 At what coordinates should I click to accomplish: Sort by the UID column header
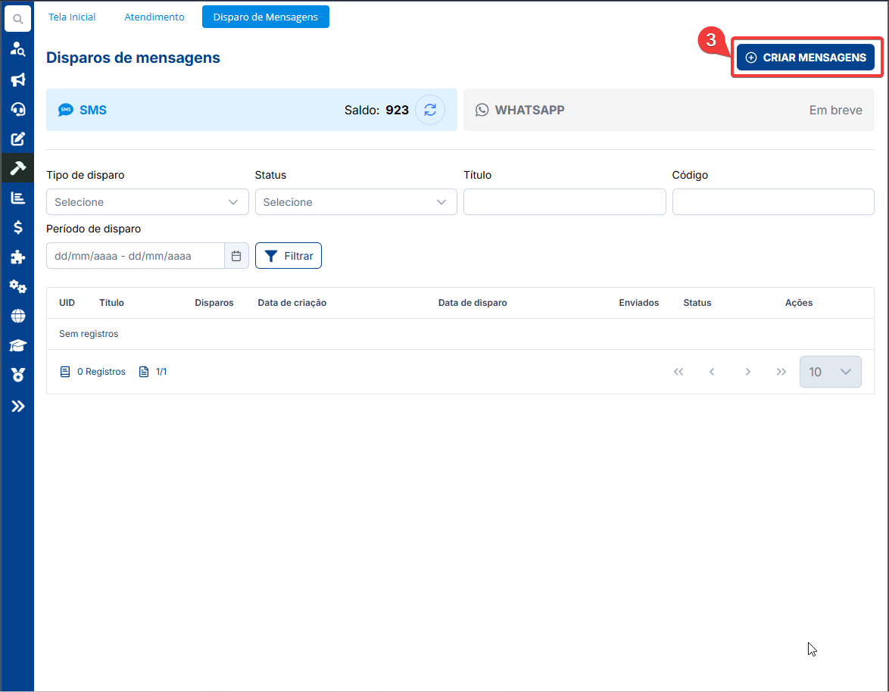67,303
